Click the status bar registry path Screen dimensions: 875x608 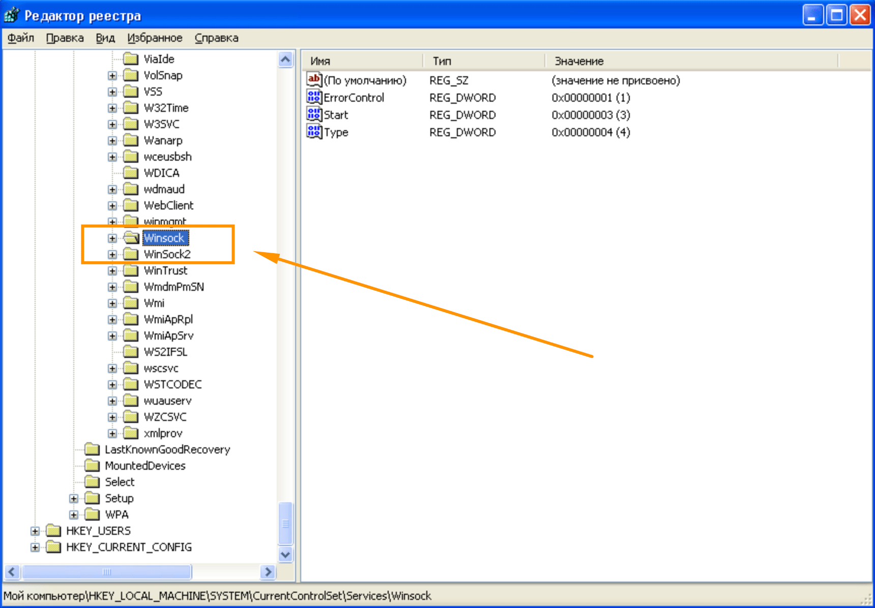tap(217, 596)
